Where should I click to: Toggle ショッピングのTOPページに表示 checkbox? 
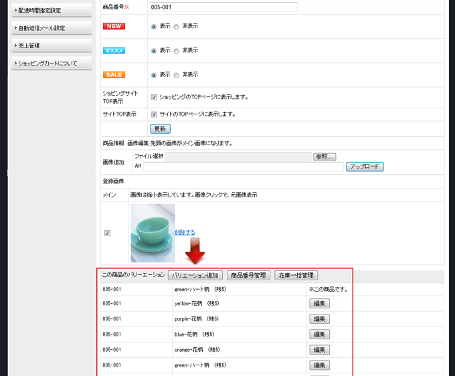point(155,98)
